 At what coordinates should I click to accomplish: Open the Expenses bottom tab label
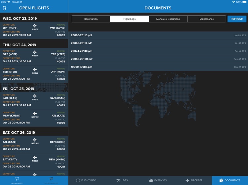coord(160,180)
